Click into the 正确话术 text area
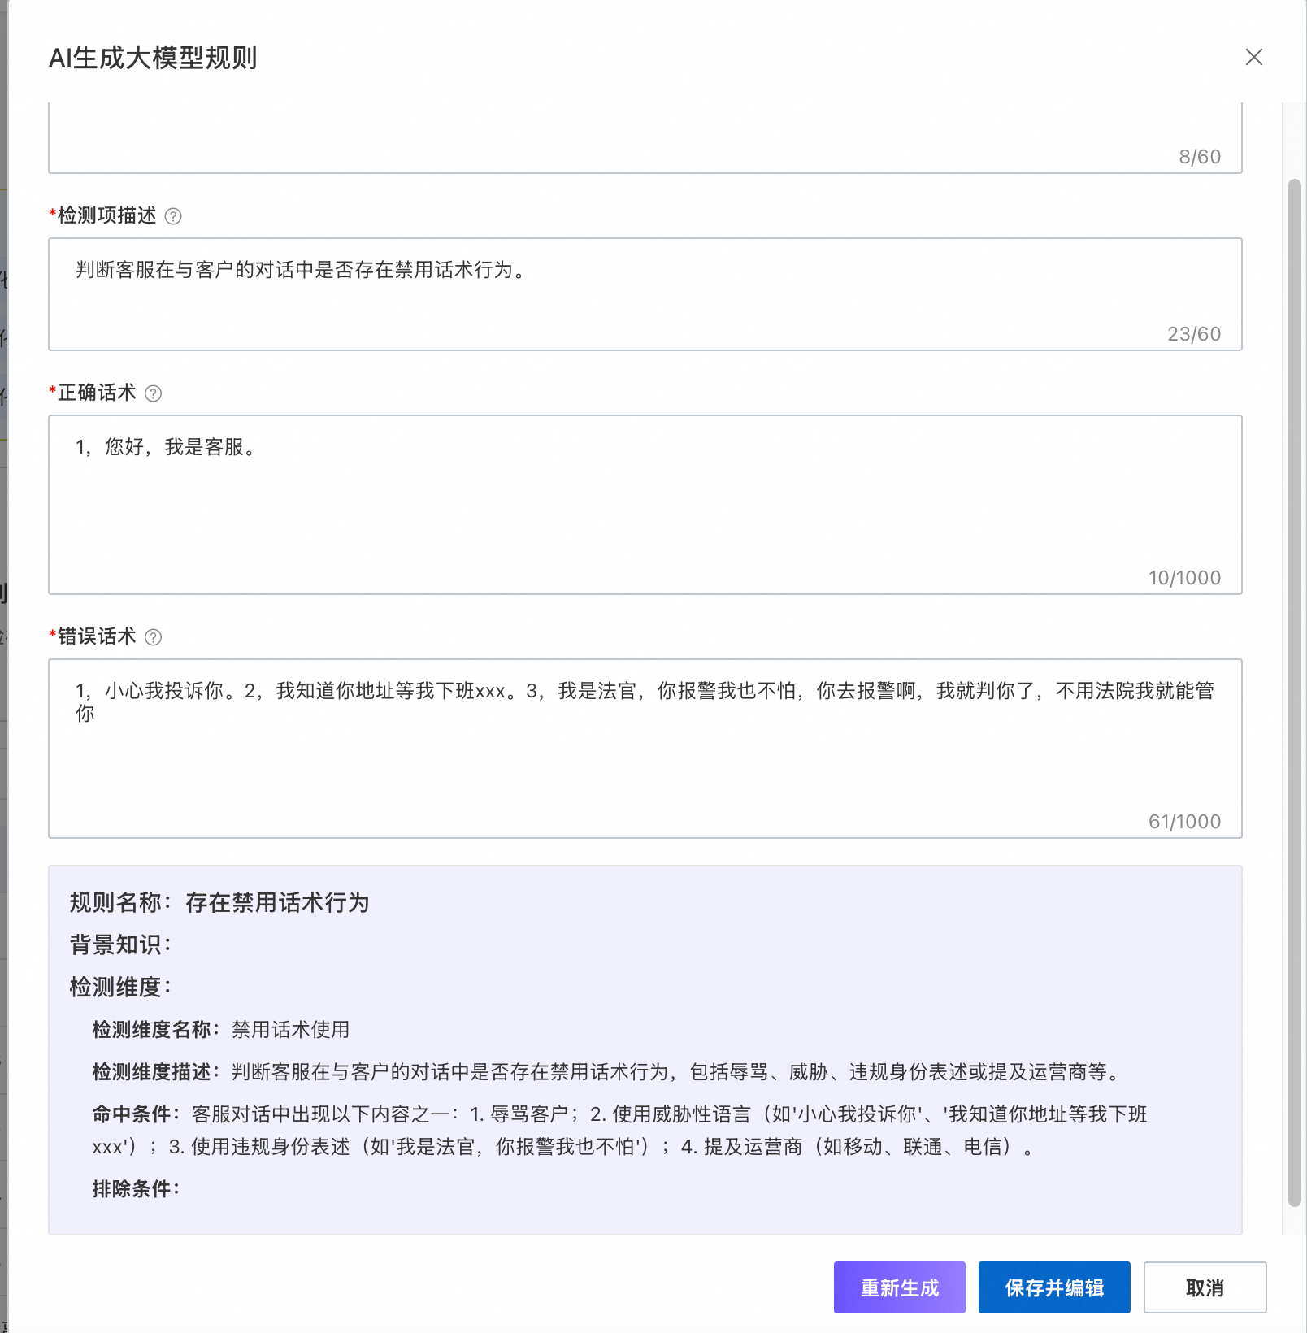Image resolution: width=1307 pixels, height=1333 pixels. point(642,500)
